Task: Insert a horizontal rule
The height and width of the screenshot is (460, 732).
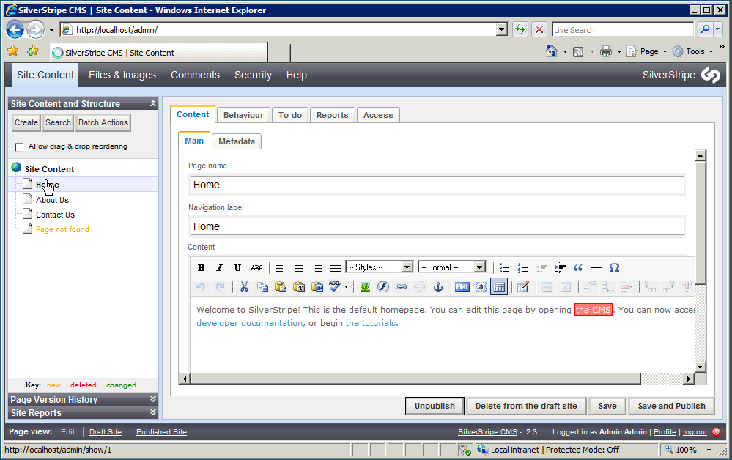Action: click(x=596, y=268)
